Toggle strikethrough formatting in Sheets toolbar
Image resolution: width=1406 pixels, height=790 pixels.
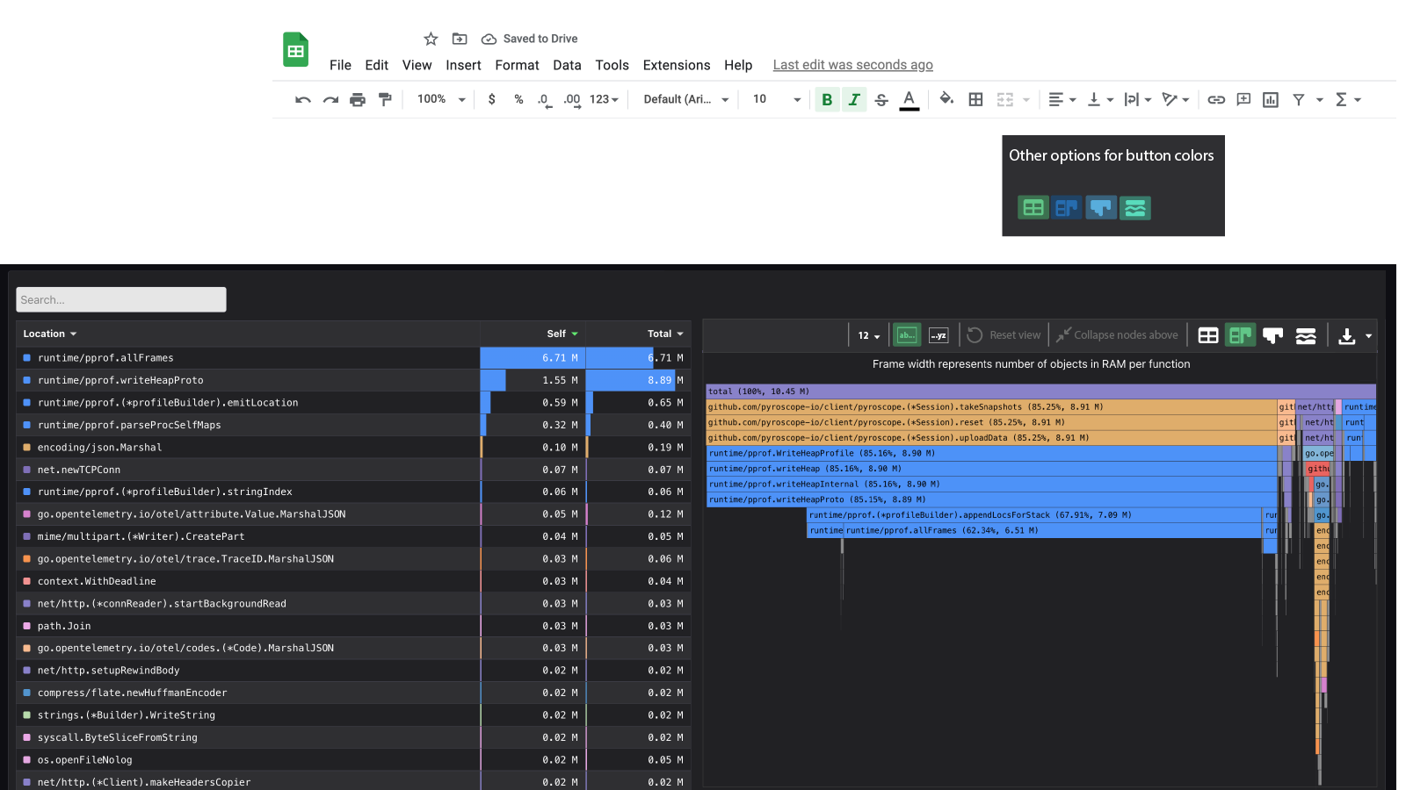point(881,99)
